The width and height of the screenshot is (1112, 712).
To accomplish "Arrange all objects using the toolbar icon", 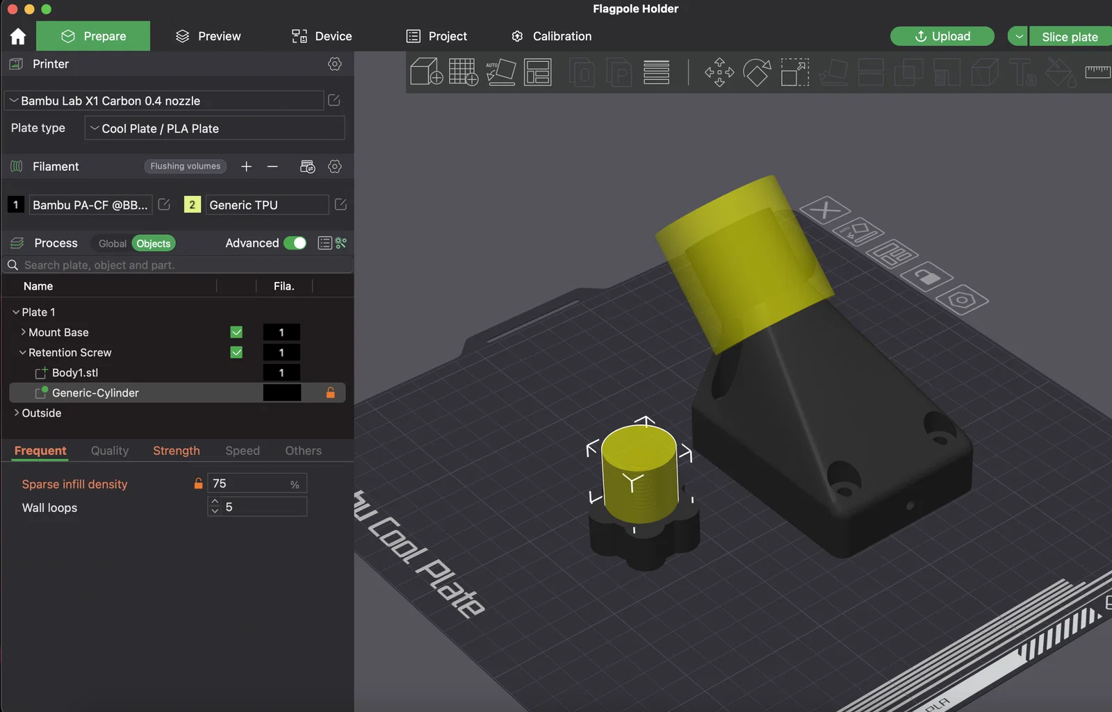I will [x=538, y=72].
